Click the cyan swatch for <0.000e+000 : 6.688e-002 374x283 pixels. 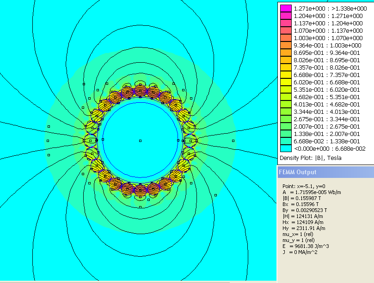point(286,148)
